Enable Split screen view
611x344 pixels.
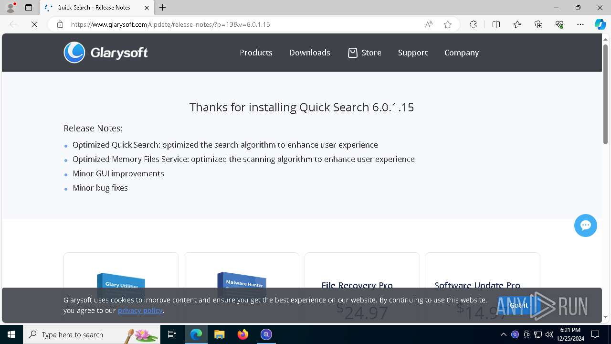tap(496, 24)
